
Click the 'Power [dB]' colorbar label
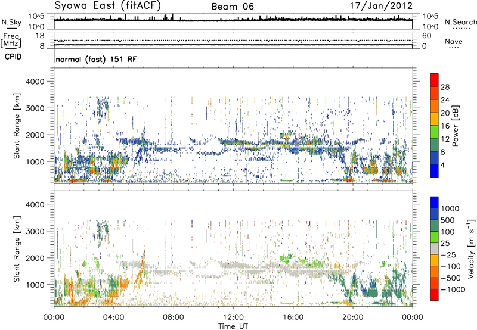pos(455,126)
